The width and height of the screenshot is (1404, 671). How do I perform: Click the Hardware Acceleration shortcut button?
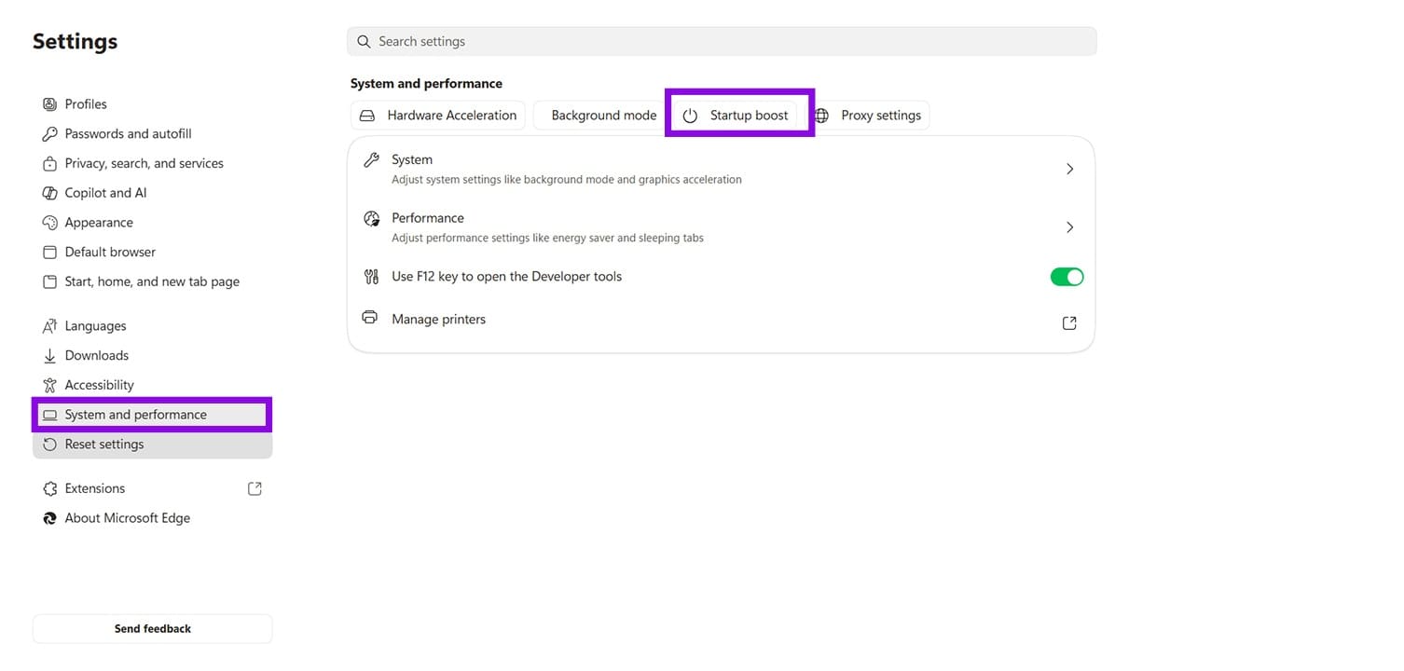[x=438, y=116]
